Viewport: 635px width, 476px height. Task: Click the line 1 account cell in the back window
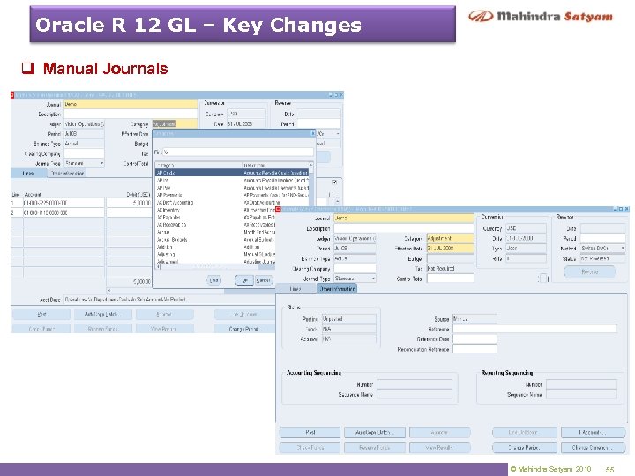(63, 203)
